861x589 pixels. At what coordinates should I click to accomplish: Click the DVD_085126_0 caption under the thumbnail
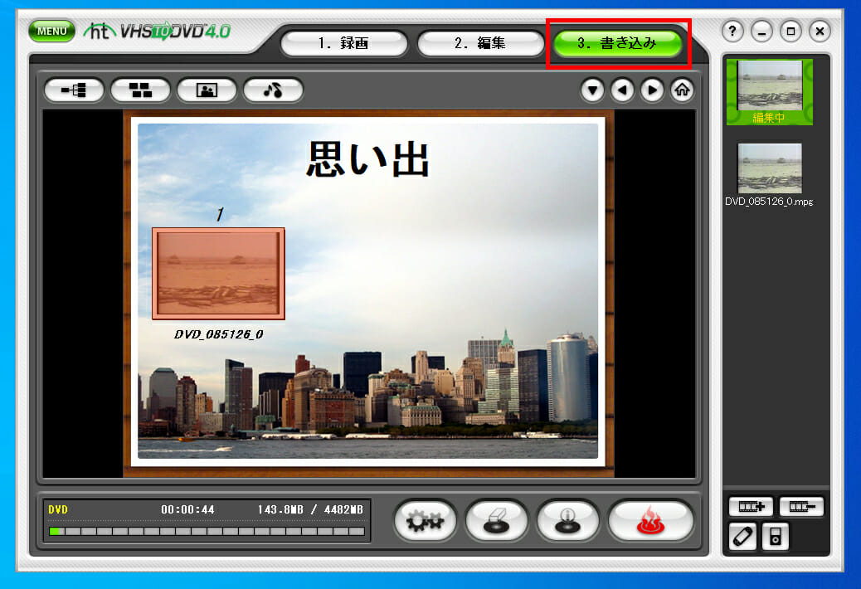point(218,334)
